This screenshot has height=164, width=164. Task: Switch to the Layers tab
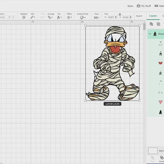(153, 16)
